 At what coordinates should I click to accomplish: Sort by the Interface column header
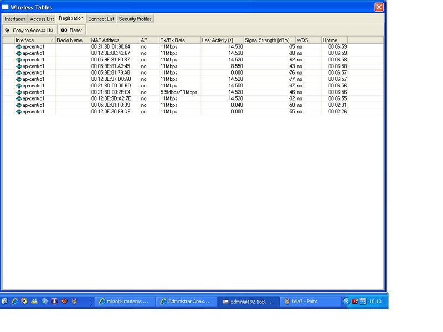click(x=35, y=40)
